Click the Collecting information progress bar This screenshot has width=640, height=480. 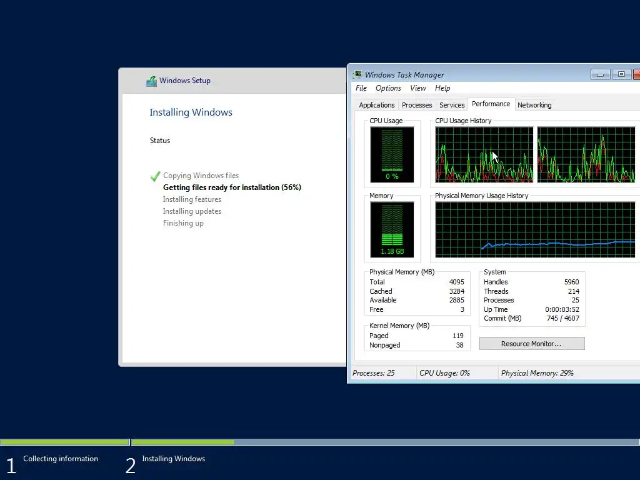(65, 442)
